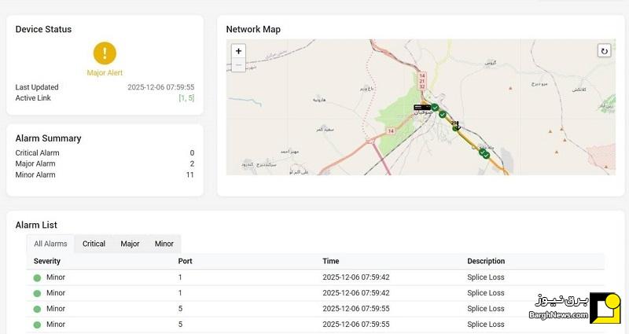Click the map marker with the black arrow
This screenshot has width=629, height=334.
(457, 126)
